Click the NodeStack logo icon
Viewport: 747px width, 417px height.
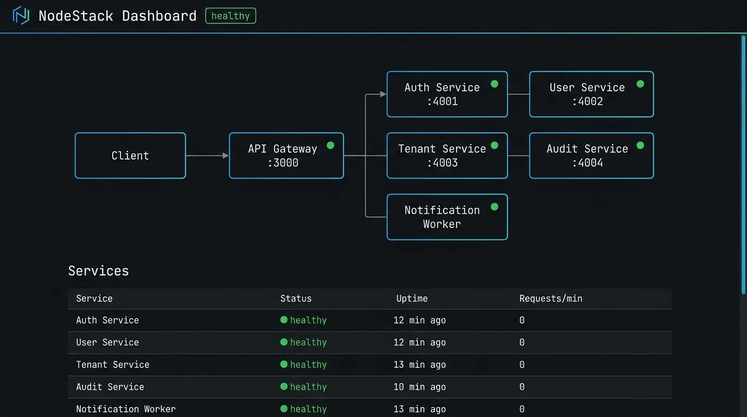click(21, 16)
